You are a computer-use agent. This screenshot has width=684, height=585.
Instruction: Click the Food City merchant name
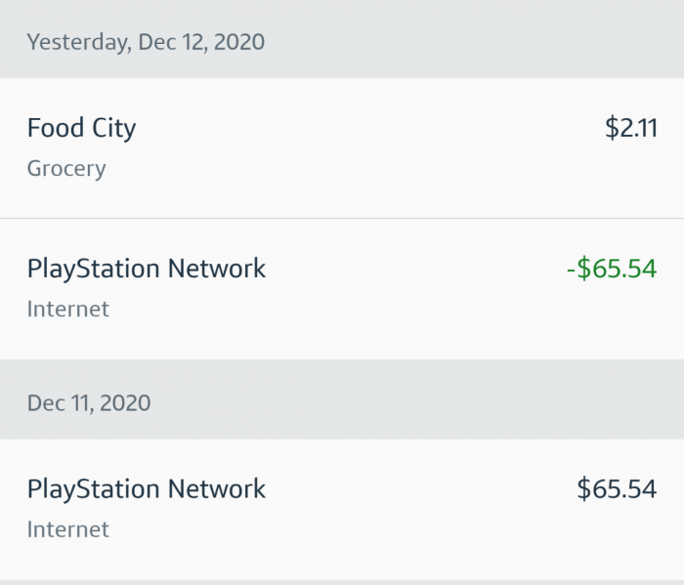81,128
